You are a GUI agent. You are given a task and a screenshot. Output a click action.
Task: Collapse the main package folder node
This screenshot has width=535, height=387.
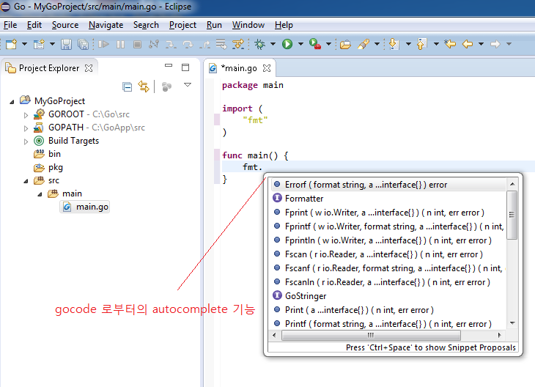tap(40, 194)
